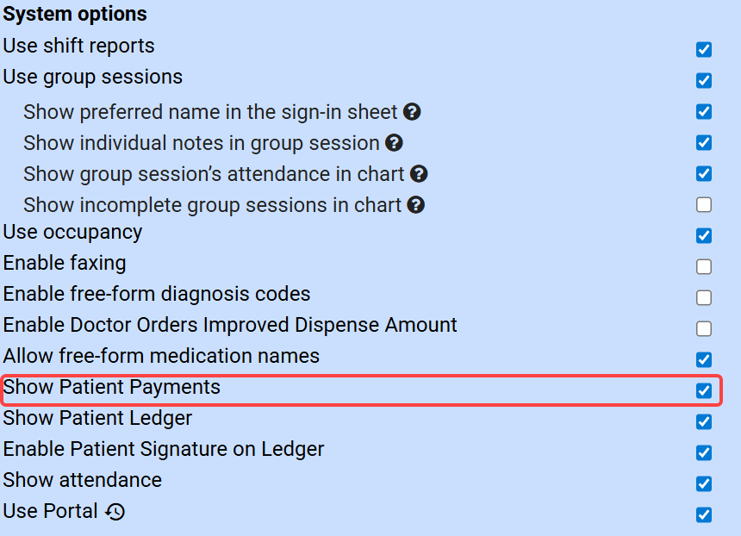
Task: Click history icon next to Use Portal
Action: [115, 512]
